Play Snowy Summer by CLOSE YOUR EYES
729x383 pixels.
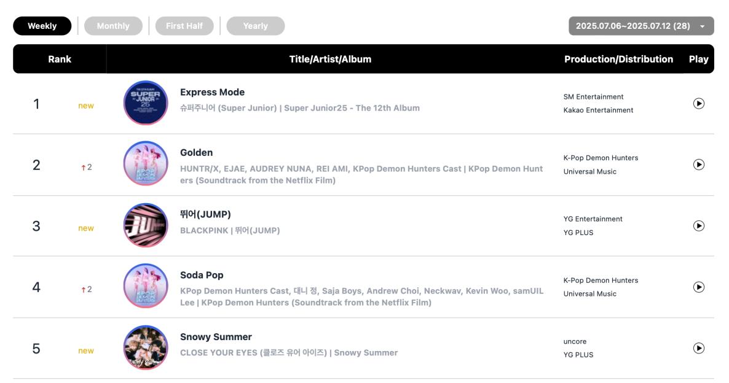pos(698,348)
